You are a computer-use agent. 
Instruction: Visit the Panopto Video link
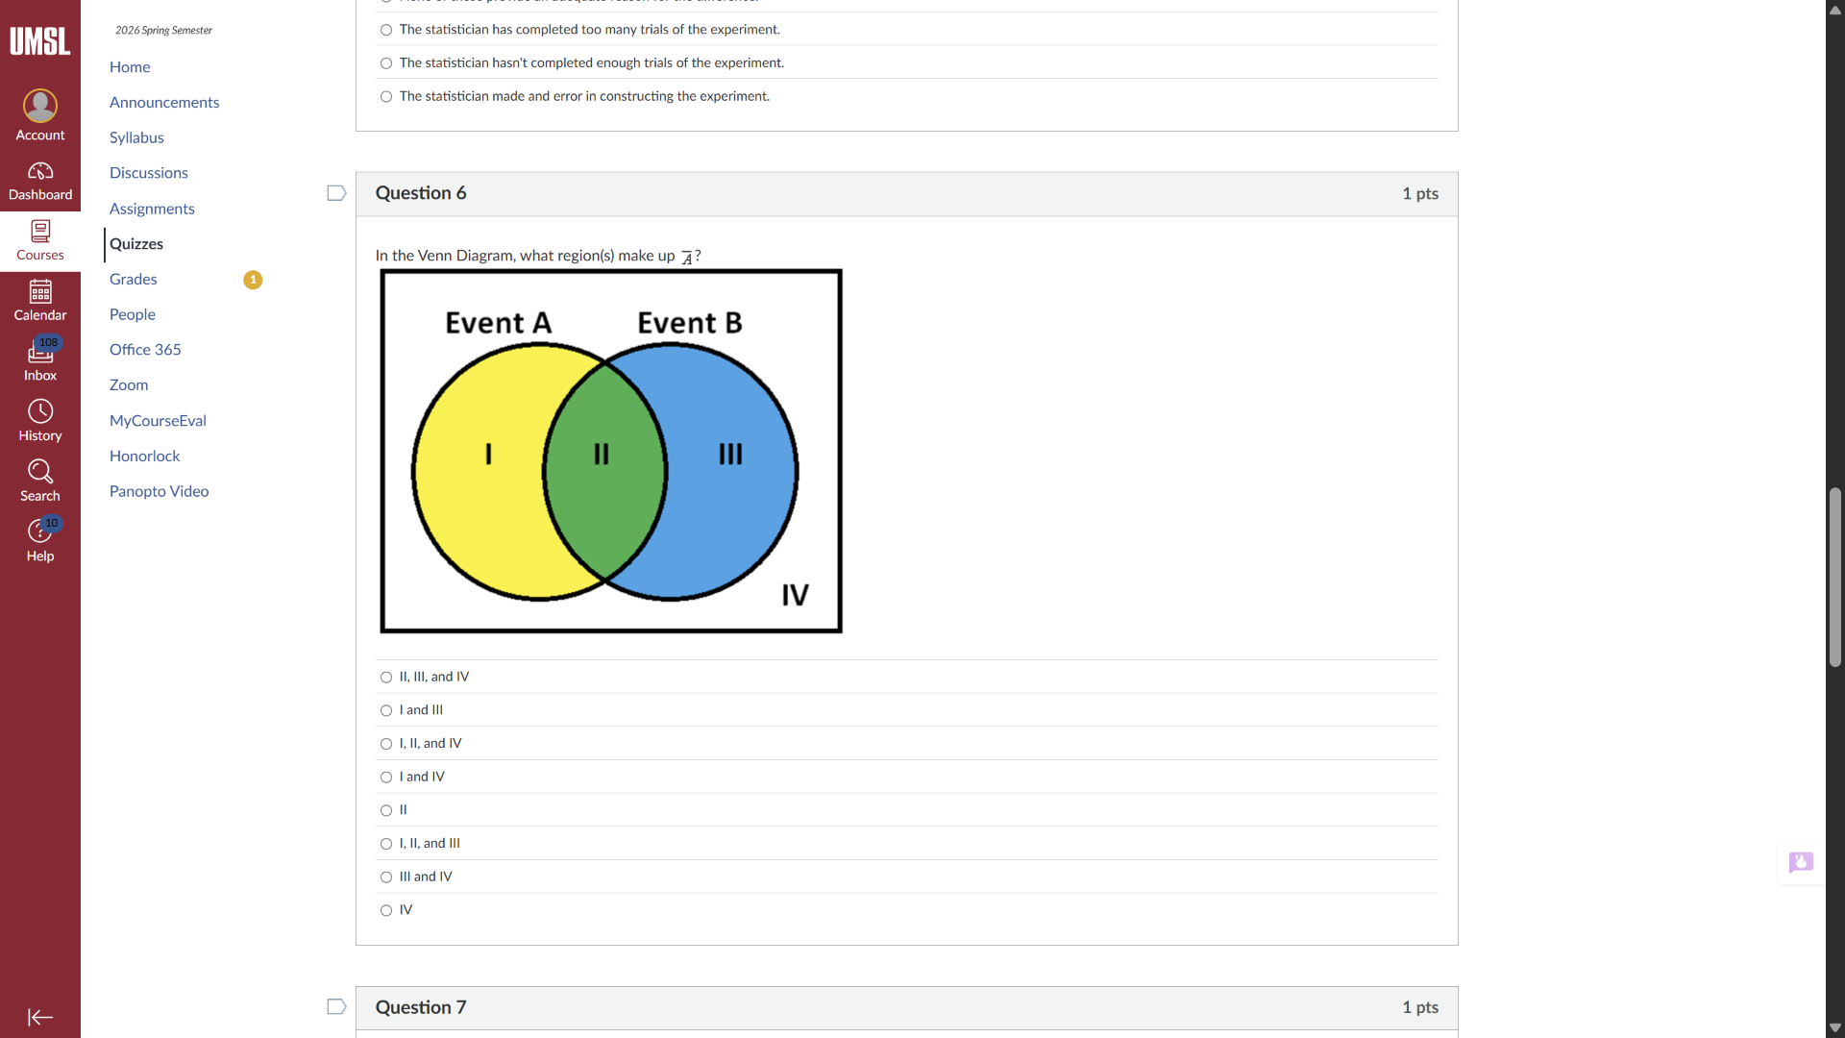pos(159,491)
